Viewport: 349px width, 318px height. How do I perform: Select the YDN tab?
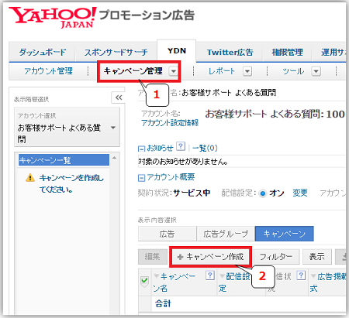point(177,51)
